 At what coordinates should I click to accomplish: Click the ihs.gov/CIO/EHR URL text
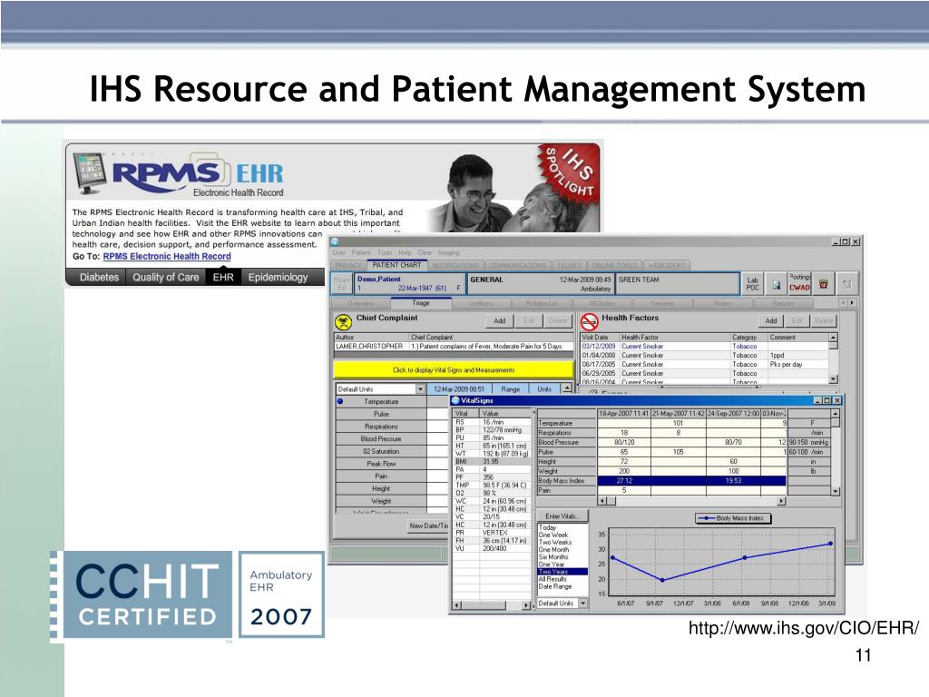(x=804, y=628)
